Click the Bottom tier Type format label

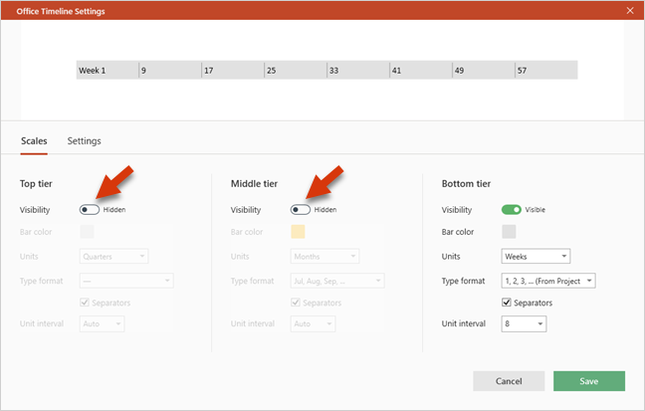coord(463,281)
